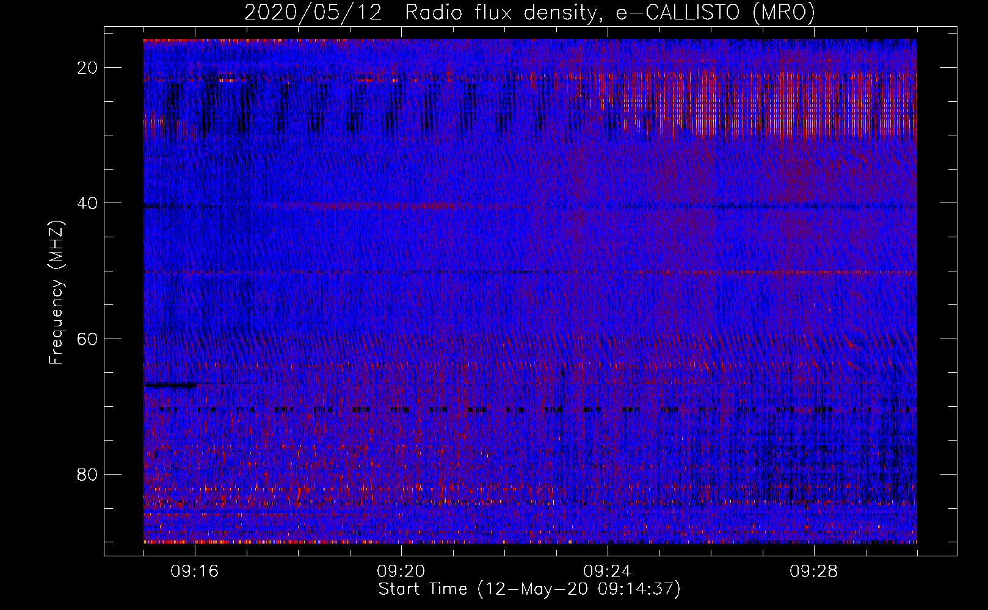
Task: Click the frequency tick label "20"
Action: (88, 68)
